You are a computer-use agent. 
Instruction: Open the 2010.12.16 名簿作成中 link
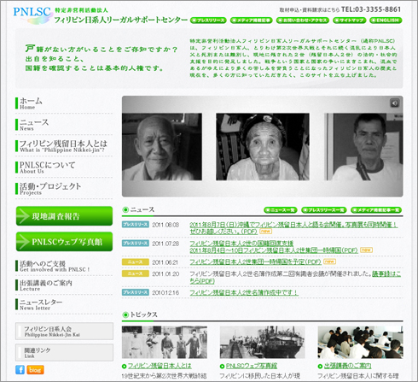pos(244,292)
